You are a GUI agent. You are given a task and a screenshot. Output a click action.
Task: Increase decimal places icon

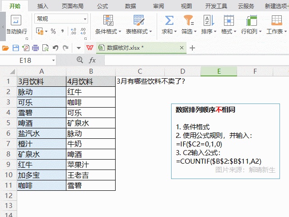[73, 31]
